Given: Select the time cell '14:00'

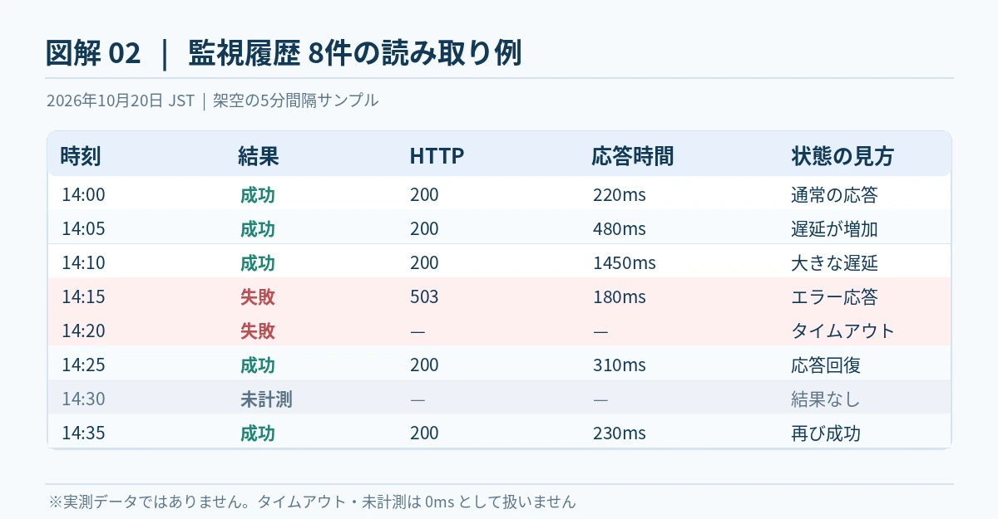Looking at the screenshot, I should click(83, 195).
